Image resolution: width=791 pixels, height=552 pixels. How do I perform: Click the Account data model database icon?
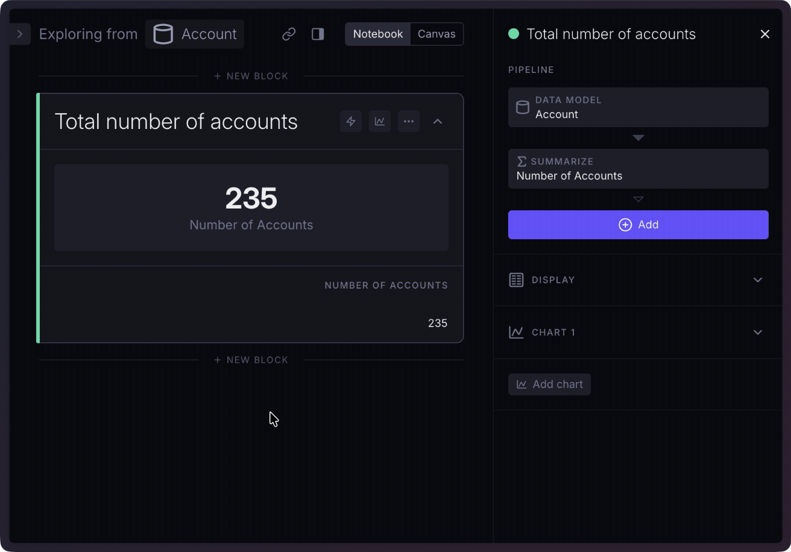pos(163,34)
